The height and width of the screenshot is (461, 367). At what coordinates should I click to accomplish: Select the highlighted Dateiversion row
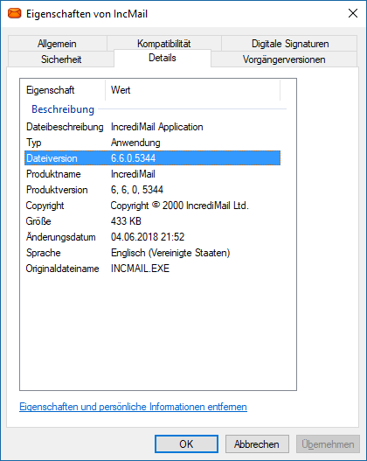point(152,158)
